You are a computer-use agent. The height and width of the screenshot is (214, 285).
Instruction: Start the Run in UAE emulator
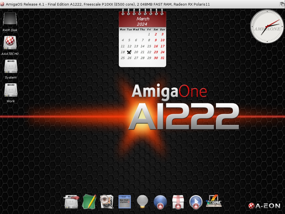click(214, 201)
